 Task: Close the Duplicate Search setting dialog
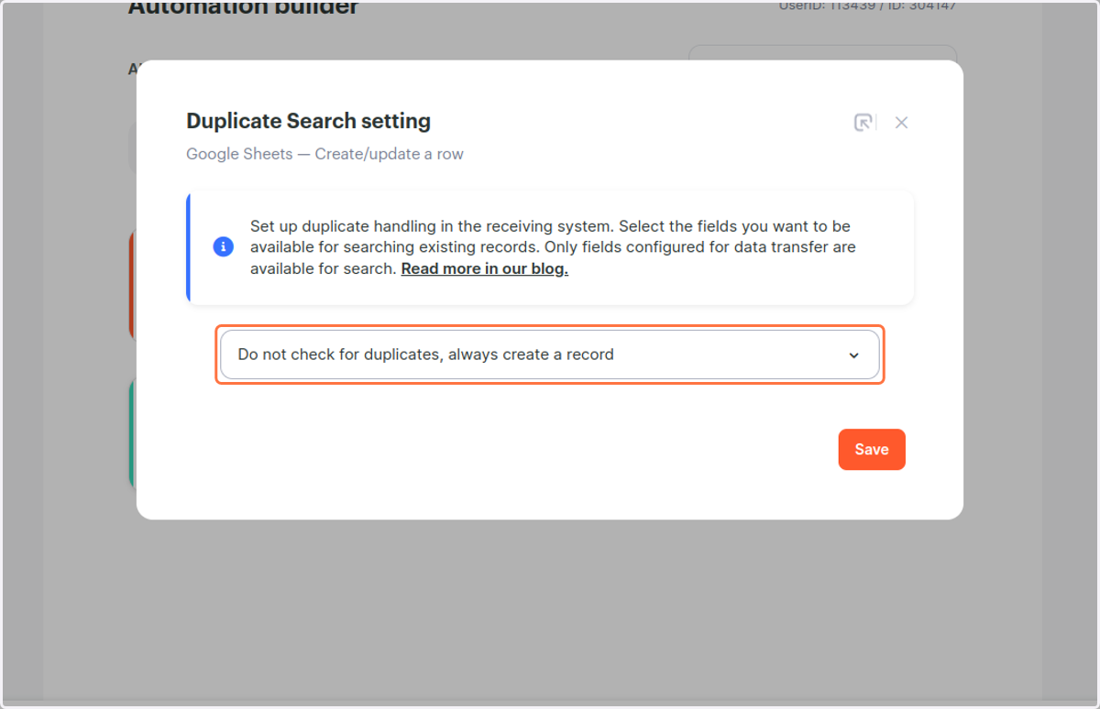[x=901, y=123]
